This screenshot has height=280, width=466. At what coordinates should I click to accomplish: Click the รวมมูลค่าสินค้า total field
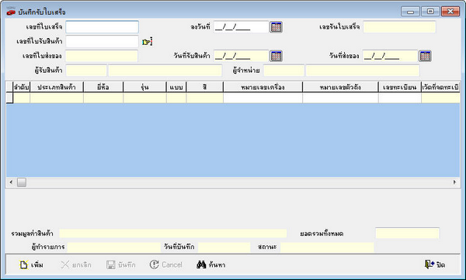point(173,233)
